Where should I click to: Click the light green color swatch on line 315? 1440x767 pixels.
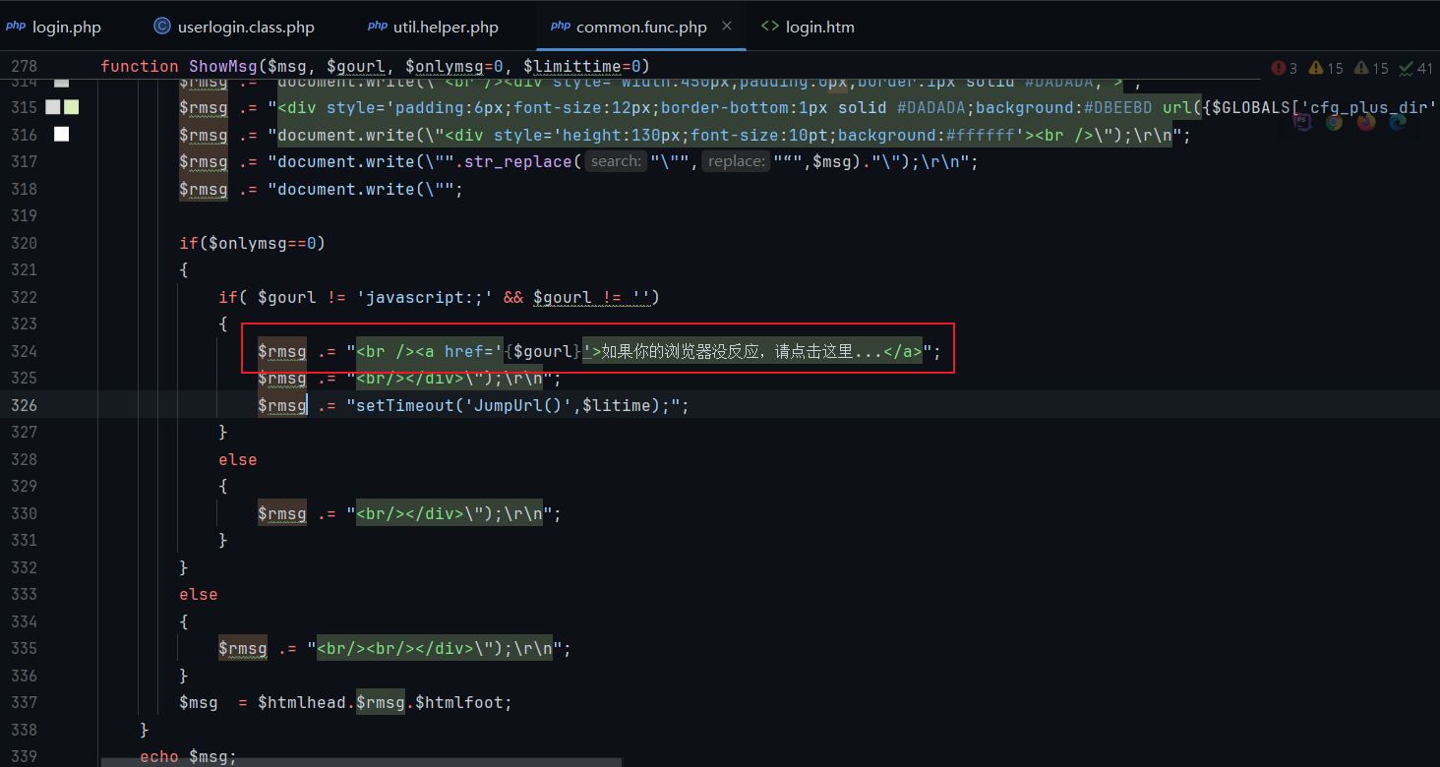click(71, 107)
